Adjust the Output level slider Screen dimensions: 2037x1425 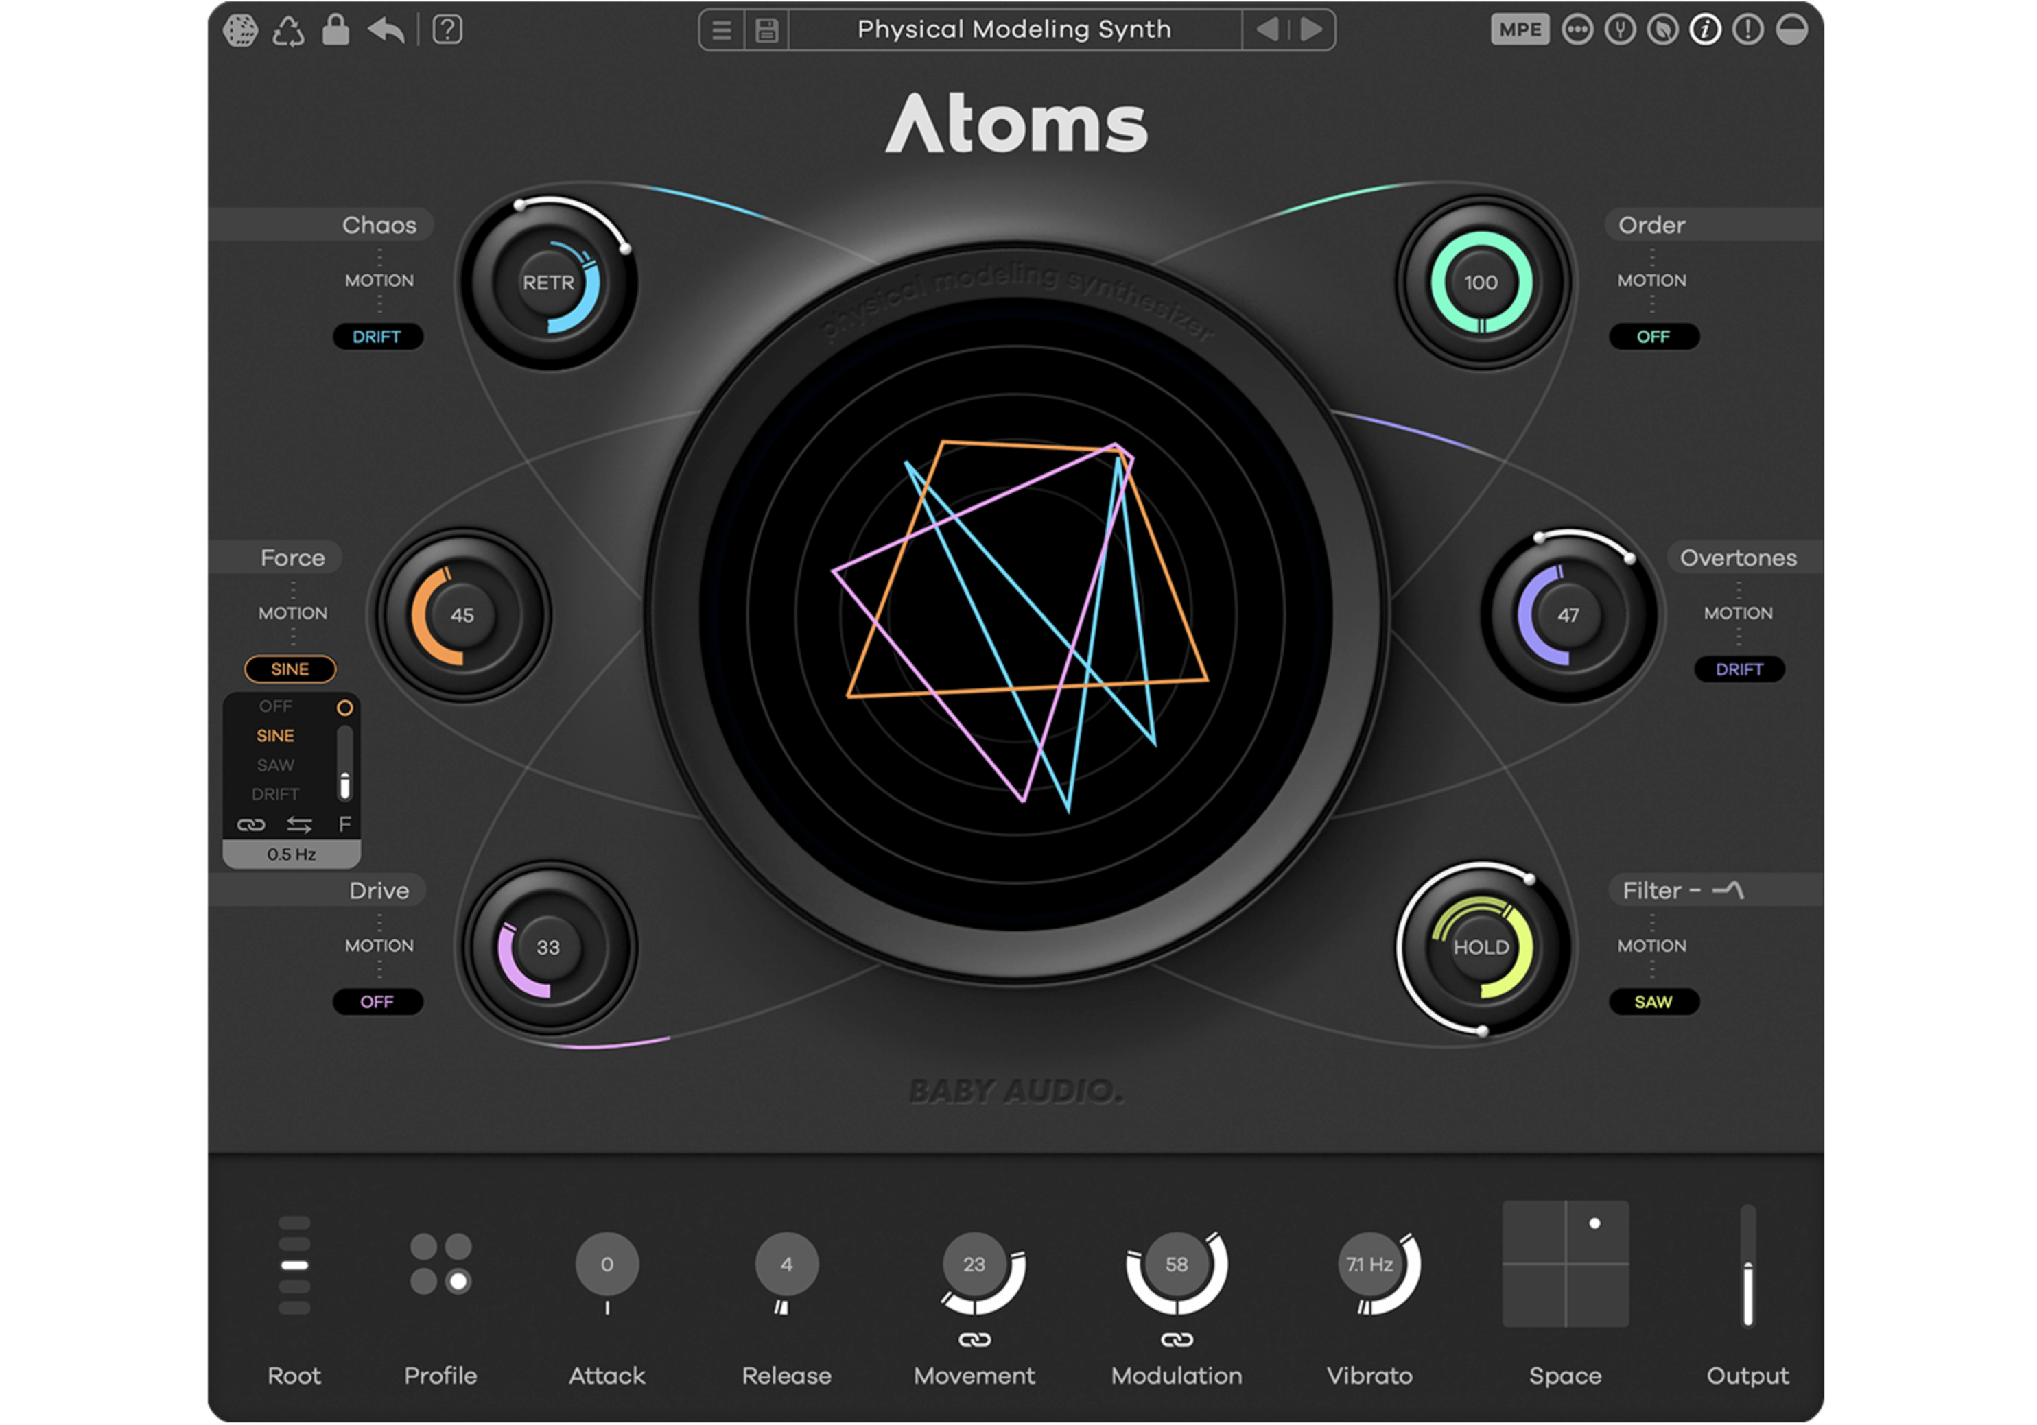point(1749,1267)
